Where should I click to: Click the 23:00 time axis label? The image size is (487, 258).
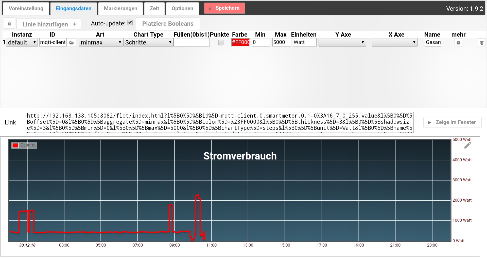(432, 245)
